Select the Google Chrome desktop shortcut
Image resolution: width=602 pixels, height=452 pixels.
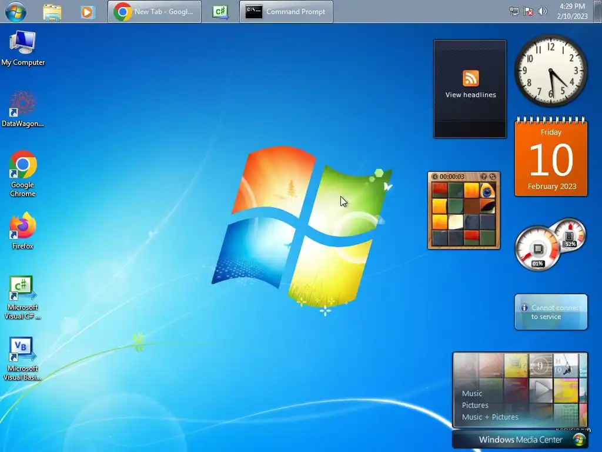pos(23,174)
